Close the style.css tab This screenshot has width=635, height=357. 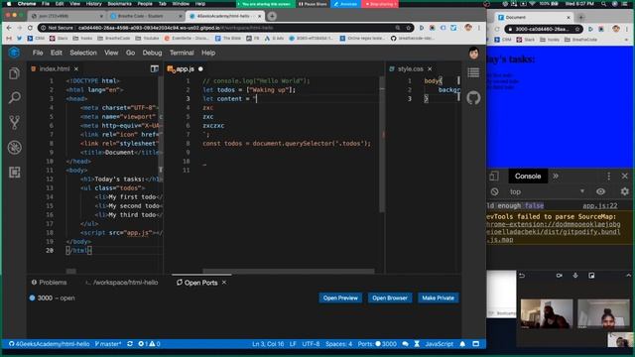[430, 68]
